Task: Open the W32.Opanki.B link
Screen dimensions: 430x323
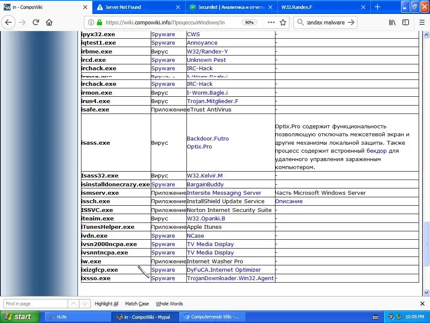Action: click(x=206, y=218)
